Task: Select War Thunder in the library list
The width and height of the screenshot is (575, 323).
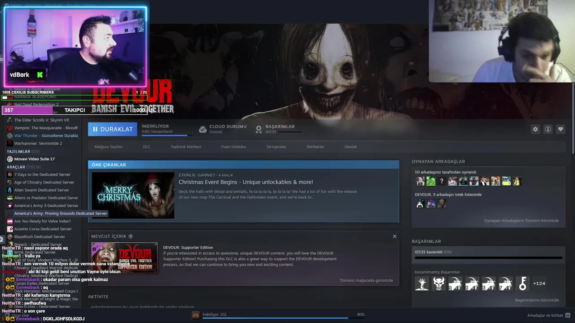Action: point(43,135)
